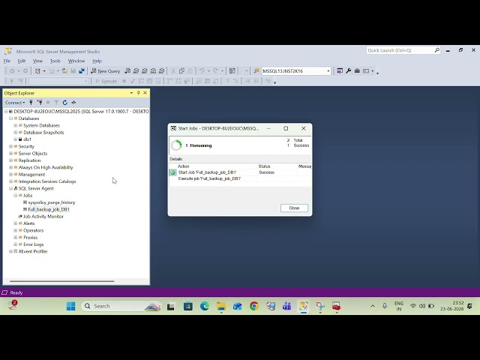Select the Error Logs folder

click(x=33, y=244)
